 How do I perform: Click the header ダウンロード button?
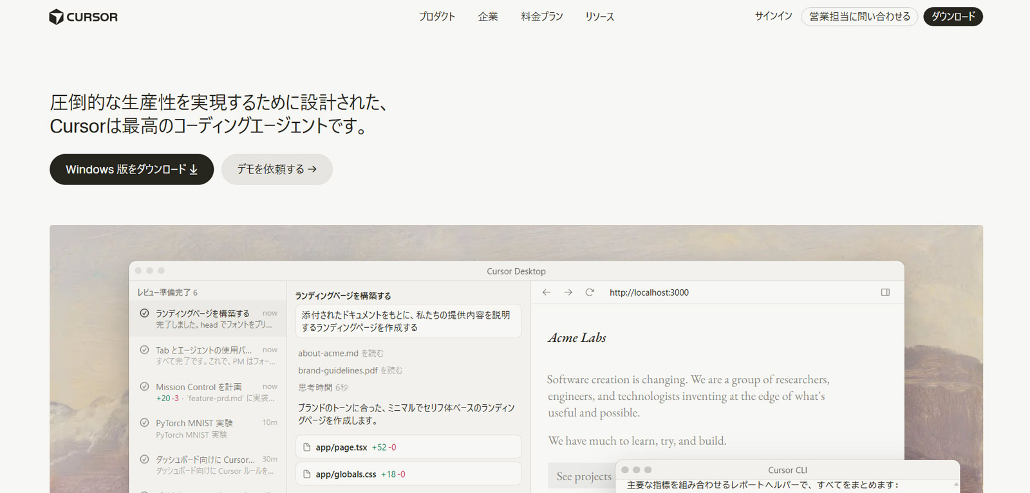tap(953, 17)
